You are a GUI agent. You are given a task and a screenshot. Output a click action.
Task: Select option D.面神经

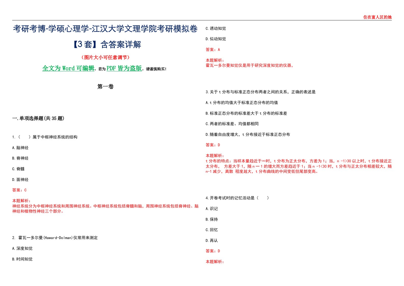click(x=20, y=180)
